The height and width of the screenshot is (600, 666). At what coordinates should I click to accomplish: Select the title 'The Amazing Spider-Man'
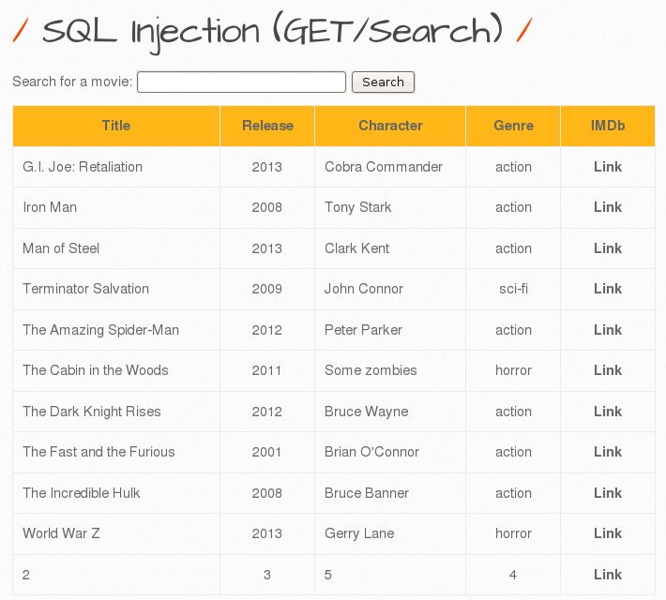100,330
